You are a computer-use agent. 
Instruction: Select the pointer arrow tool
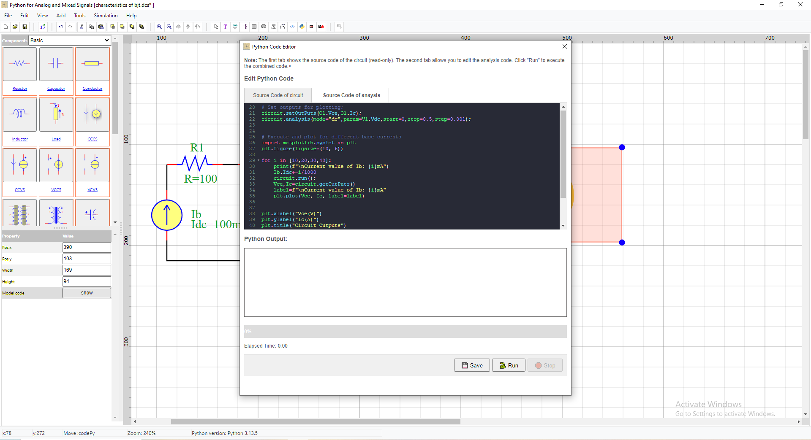(216, 27)
